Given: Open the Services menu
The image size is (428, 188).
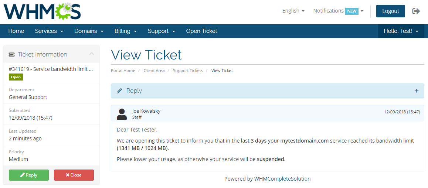Looking at the screenshot, I should [49, 31].
